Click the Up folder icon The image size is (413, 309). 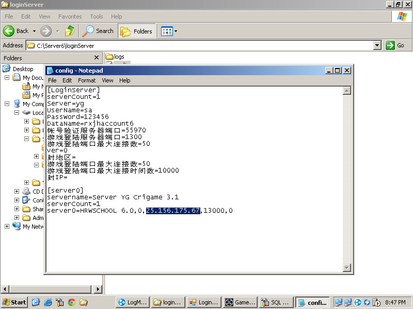point(70,31)
